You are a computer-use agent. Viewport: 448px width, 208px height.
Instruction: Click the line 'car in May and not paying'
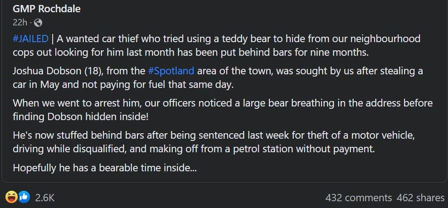(x=123, y=86)
